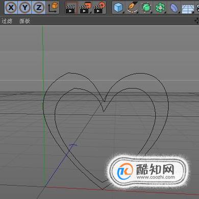Expand the Picture Viewer render flyout arrow

[90, 12]
